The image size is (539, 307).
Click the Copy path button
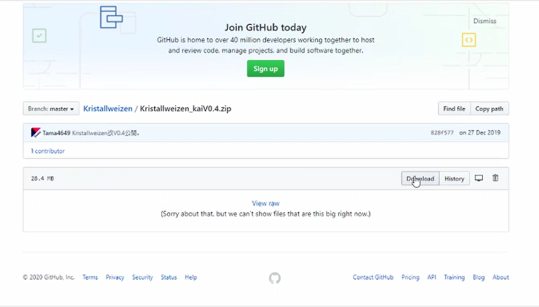coord(489,109)
